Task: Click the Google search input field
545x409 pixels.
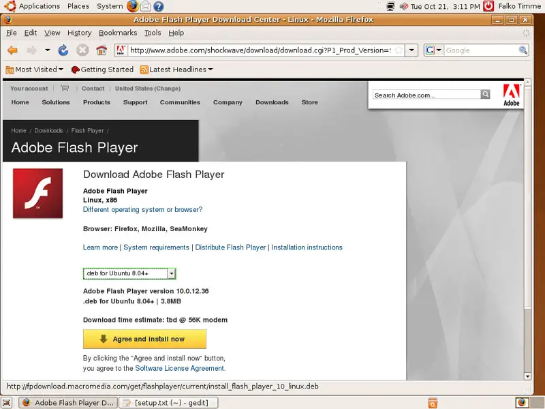Action: pyautogui.click(x=481, y=50)
